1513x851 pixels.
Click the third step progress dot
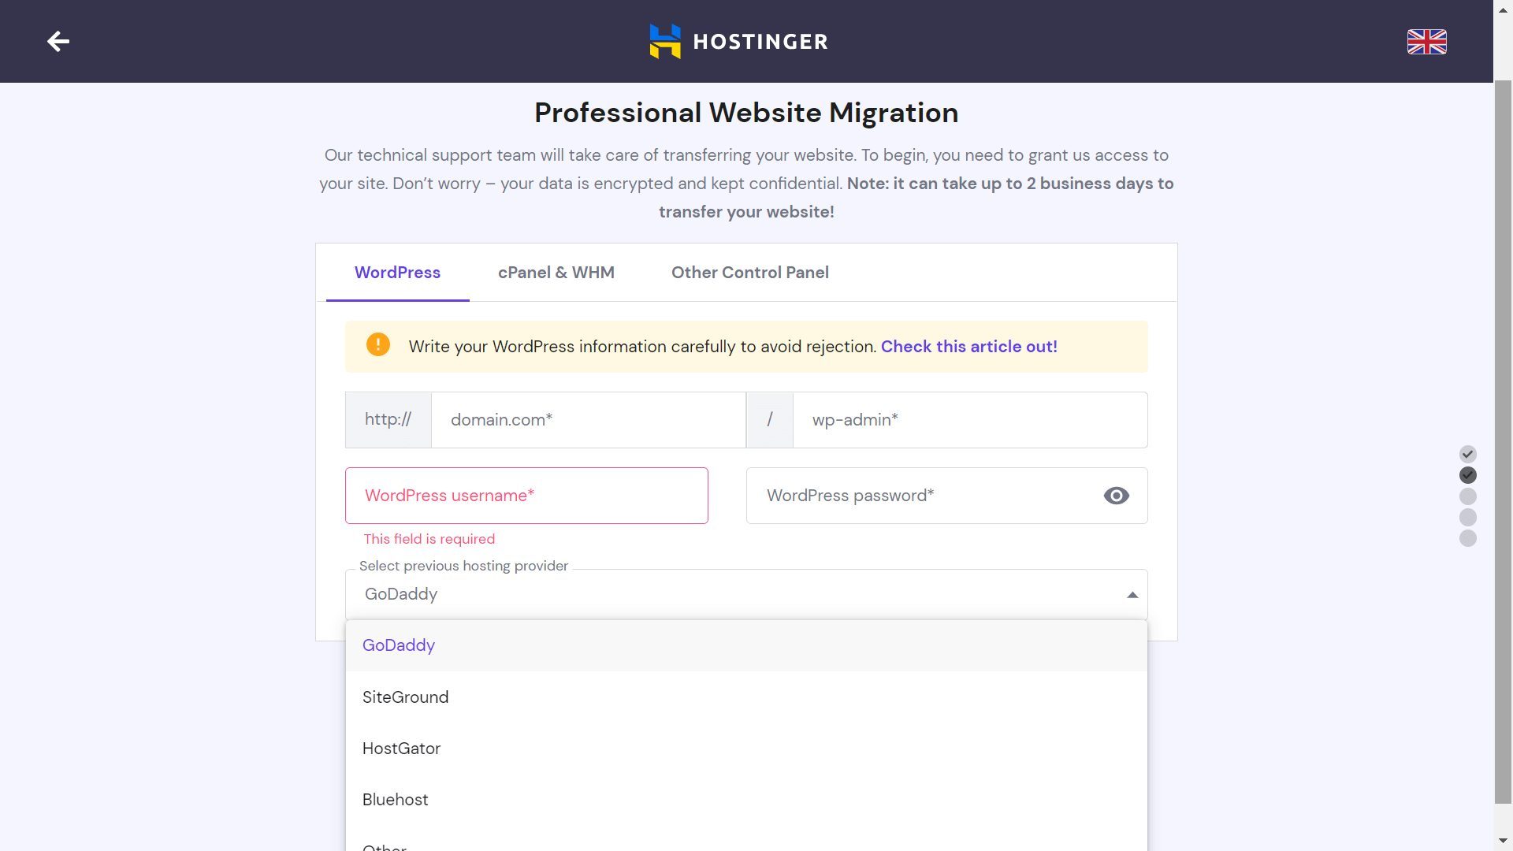point(1467,496)
